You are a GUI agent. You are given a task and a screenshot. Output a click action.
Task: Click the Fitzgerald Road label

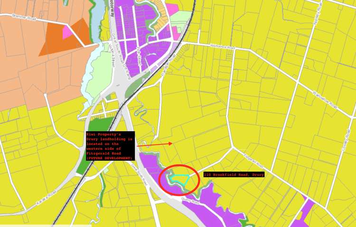tap(253, 162)
